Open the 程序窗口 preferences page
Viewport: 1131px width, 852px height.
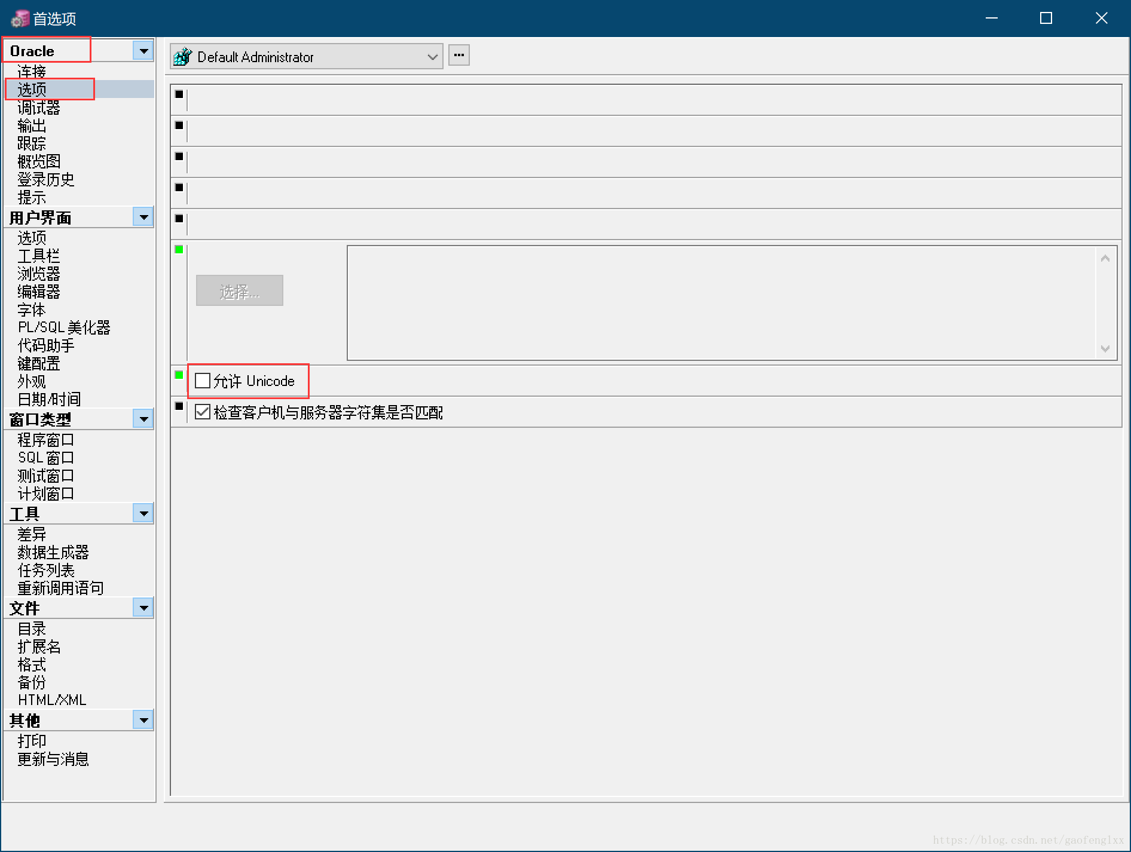tap(46, 440)
